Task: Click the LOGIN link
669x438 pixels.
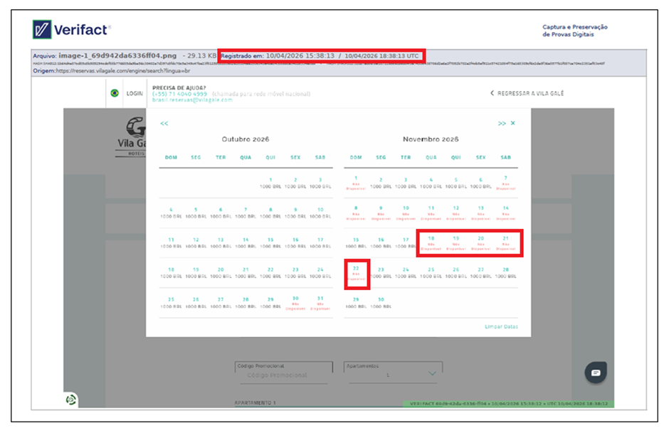Action: coord(135,93)
